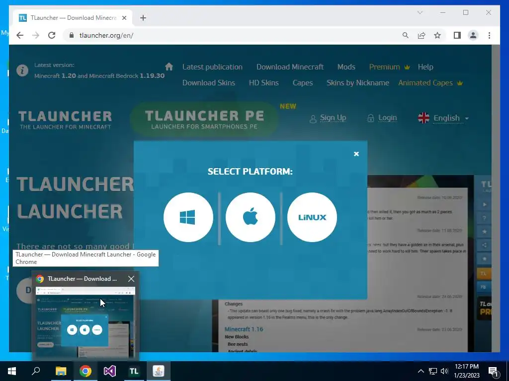The width and height of the screenshot is (509, 381).
Task: Choose the Apple macOS platform icon
Action: 251,217
